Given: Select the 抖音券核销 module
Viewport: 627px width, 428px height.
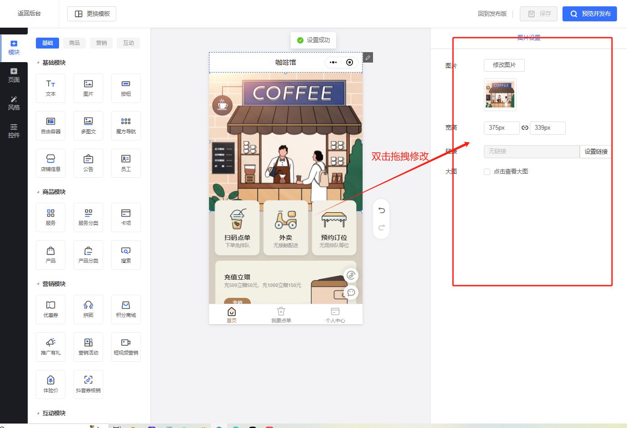Looking at the screenshot, I should click(x=88, y=384).
